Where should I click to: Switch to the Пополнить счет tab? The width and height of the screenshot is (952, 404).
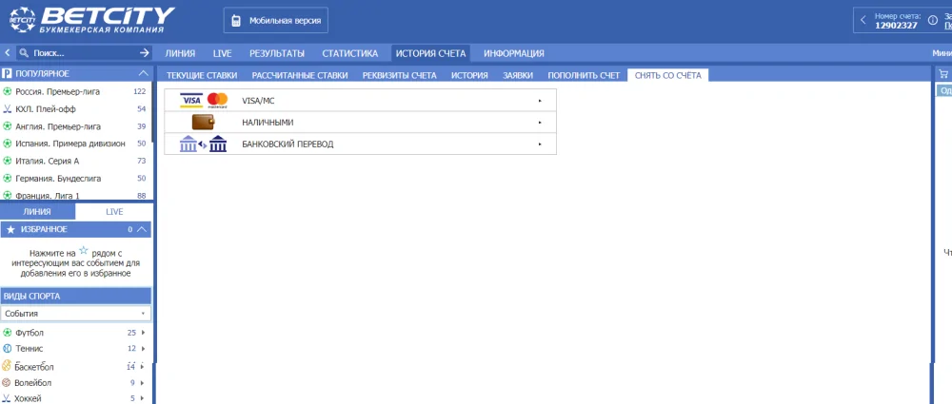584,74
